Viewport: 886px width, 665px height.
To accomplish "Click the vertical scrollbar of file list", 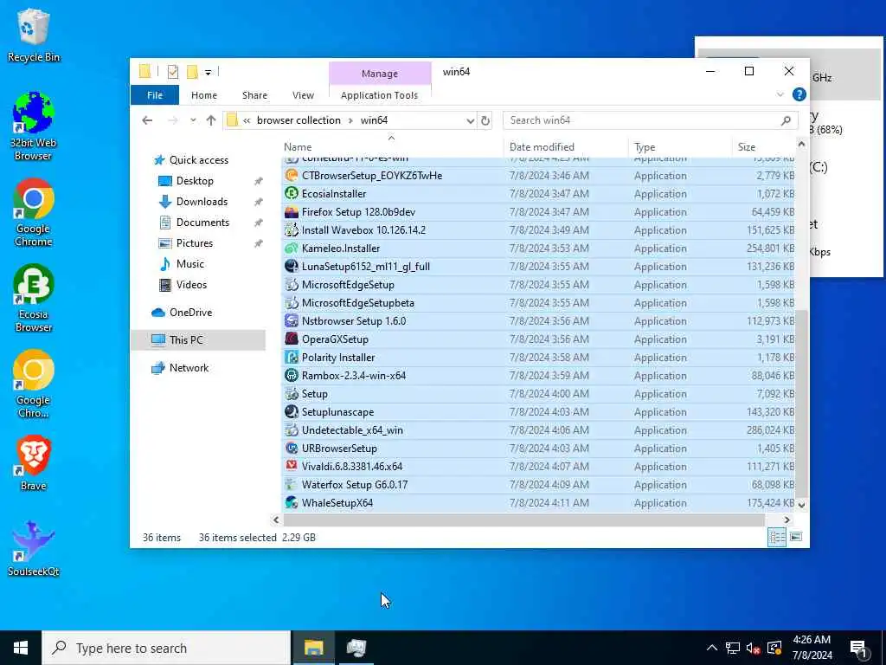I will pyautogui.click(x=800, y=402).
